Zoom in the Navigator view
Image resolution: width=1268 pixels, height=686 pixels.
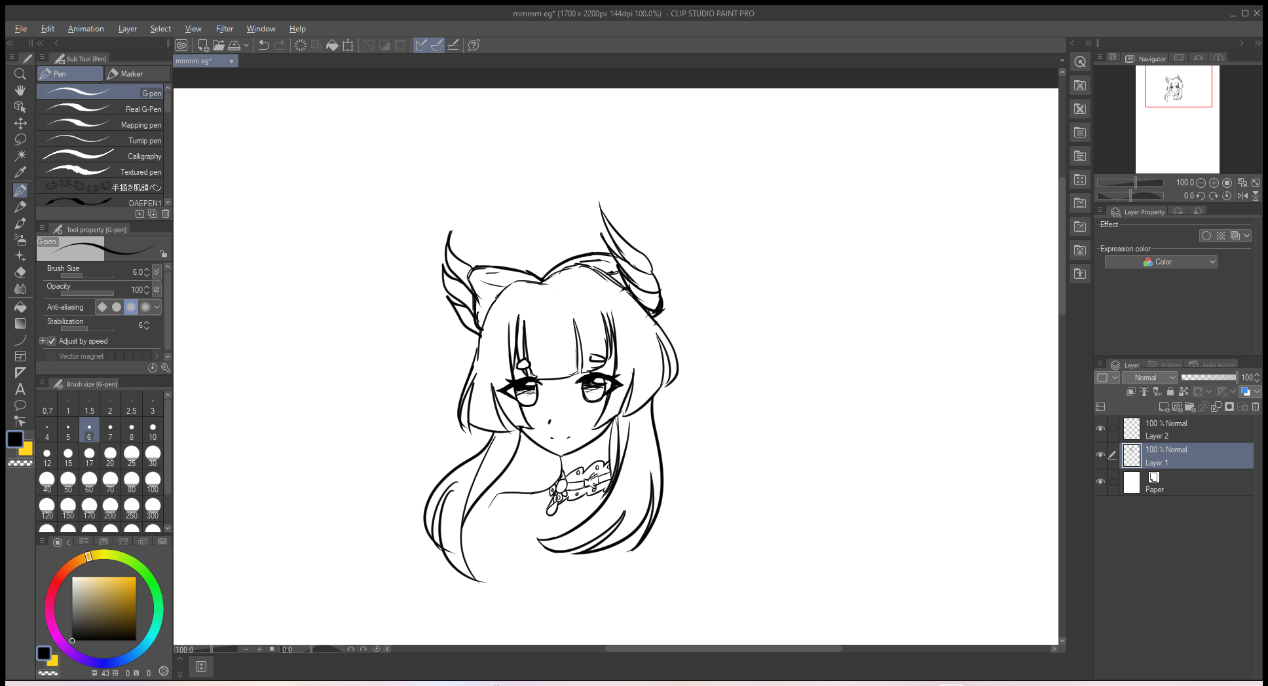[1214, 183]
